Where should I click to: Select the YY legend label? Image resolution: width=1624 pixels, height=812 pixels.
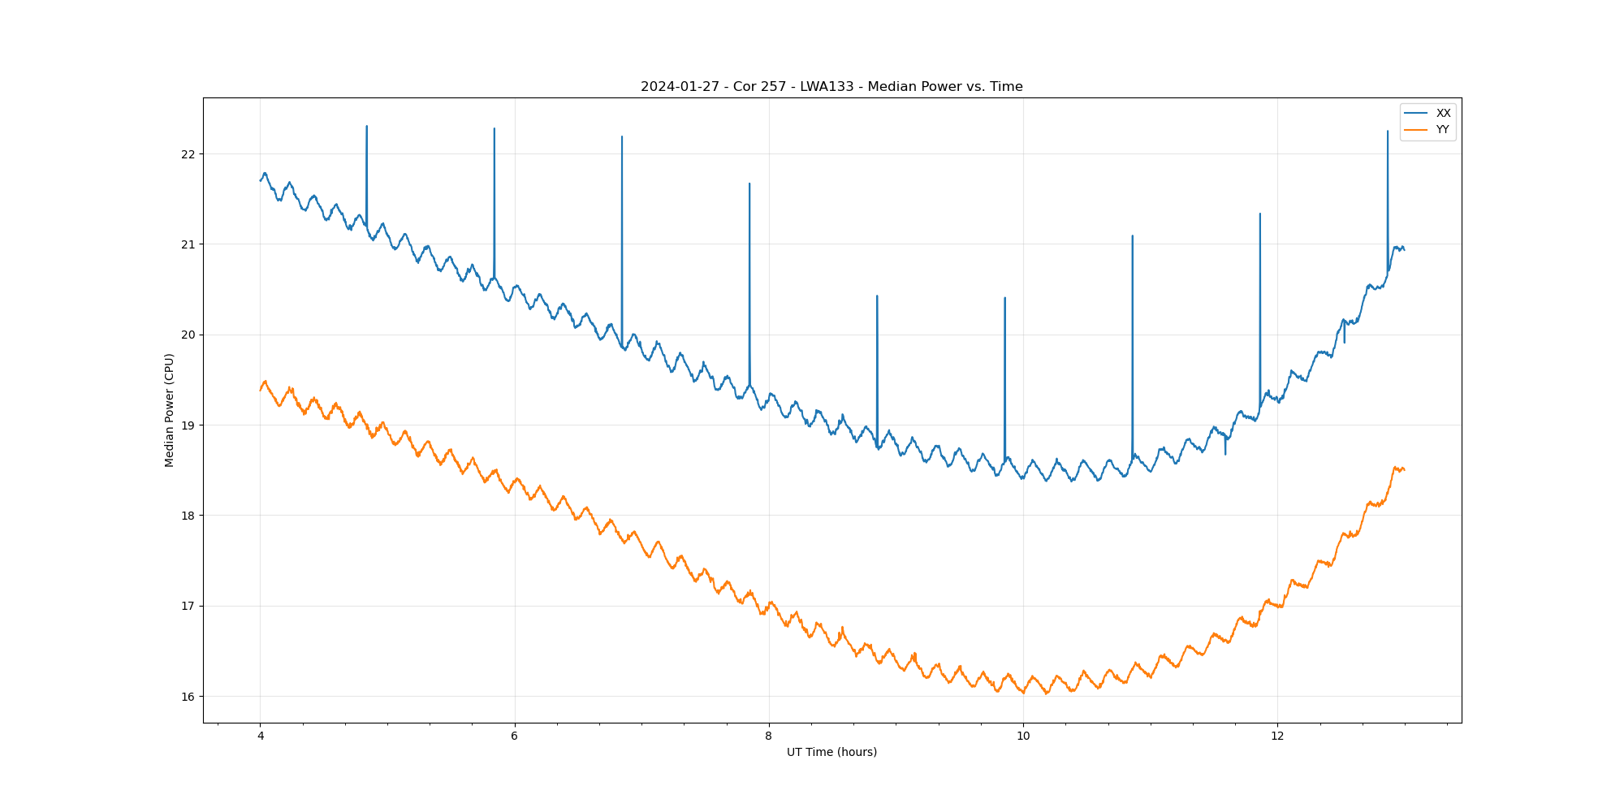click(x=1442, y=130)
